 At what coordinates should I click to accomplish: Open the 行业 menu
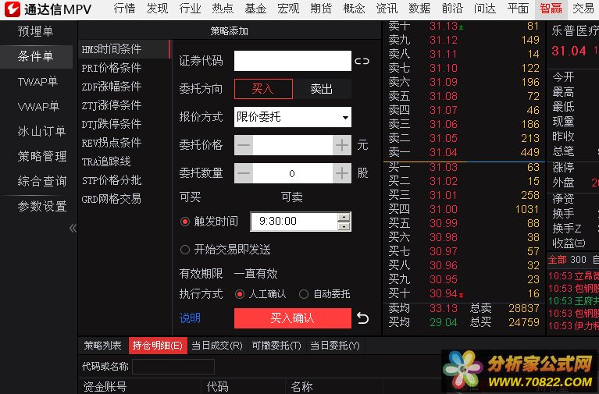point(190,9)
